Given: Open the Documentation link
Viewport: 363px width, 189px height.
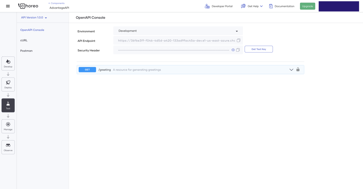Looking at the screenshot, I should [284, 6].
